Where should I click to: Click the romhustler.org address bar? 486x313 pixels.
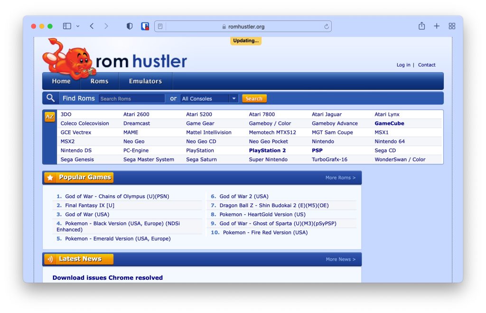coord(243,27)
